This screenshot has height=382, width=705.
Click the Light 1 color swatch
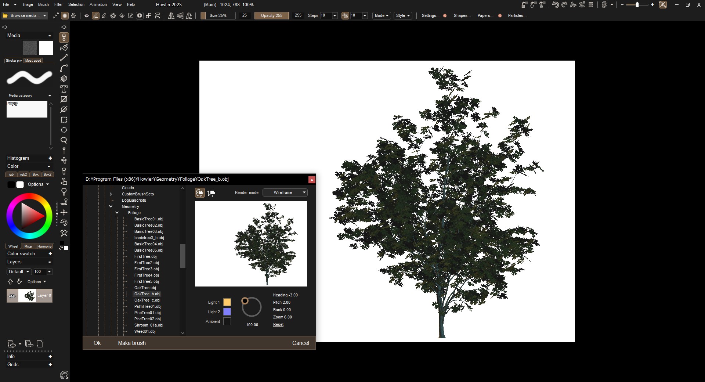click(227, 302)
